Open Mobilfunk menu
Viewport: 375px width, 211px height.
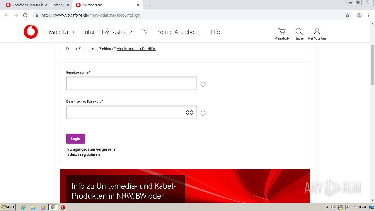pyautogui.click(x=62, y=32)
